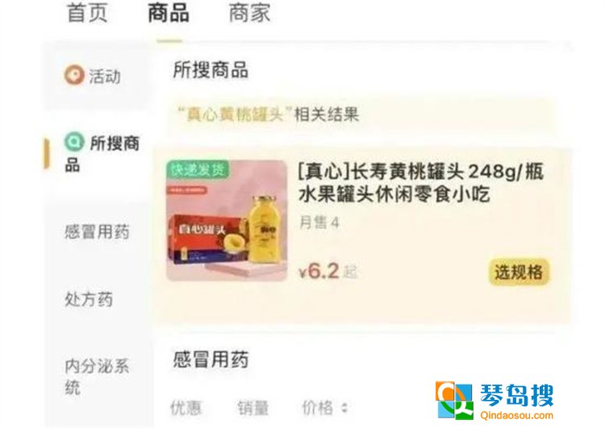605x428 pixels.
Task: Click the 琴岛搜 logo icon
Action: (454, 400)
